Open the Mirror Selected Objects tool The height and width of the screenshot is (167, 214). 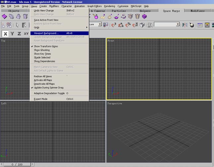185,25
